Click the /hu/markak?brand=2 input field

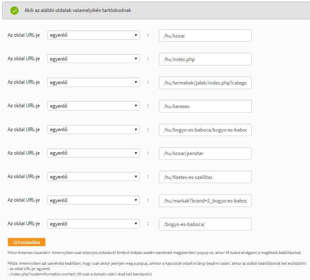(205, 201)
